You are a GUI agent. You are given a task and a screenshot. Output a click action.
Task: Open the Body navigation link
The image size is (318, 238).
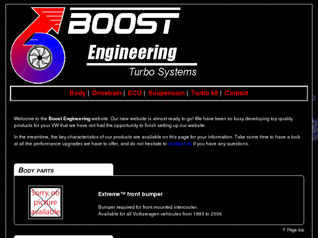tap(77, 93)
